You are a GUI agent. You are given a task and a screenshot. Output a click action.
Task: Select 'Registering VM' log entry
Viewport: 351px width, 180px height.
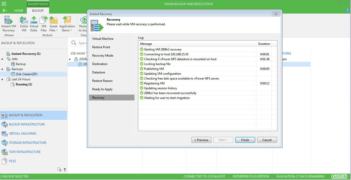tap(208, 83)
